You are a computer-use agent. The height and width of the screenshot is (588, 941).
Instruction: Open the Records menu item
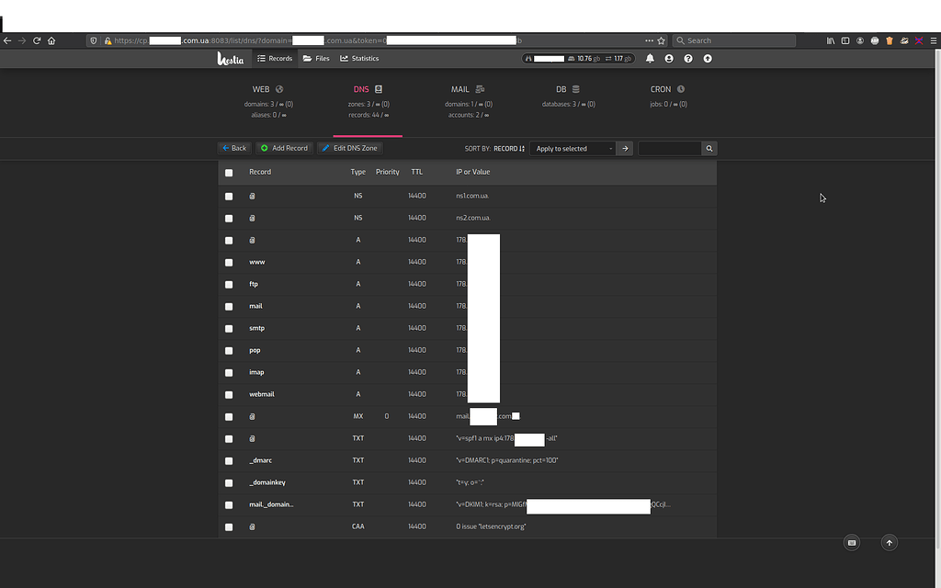point(275,58)
